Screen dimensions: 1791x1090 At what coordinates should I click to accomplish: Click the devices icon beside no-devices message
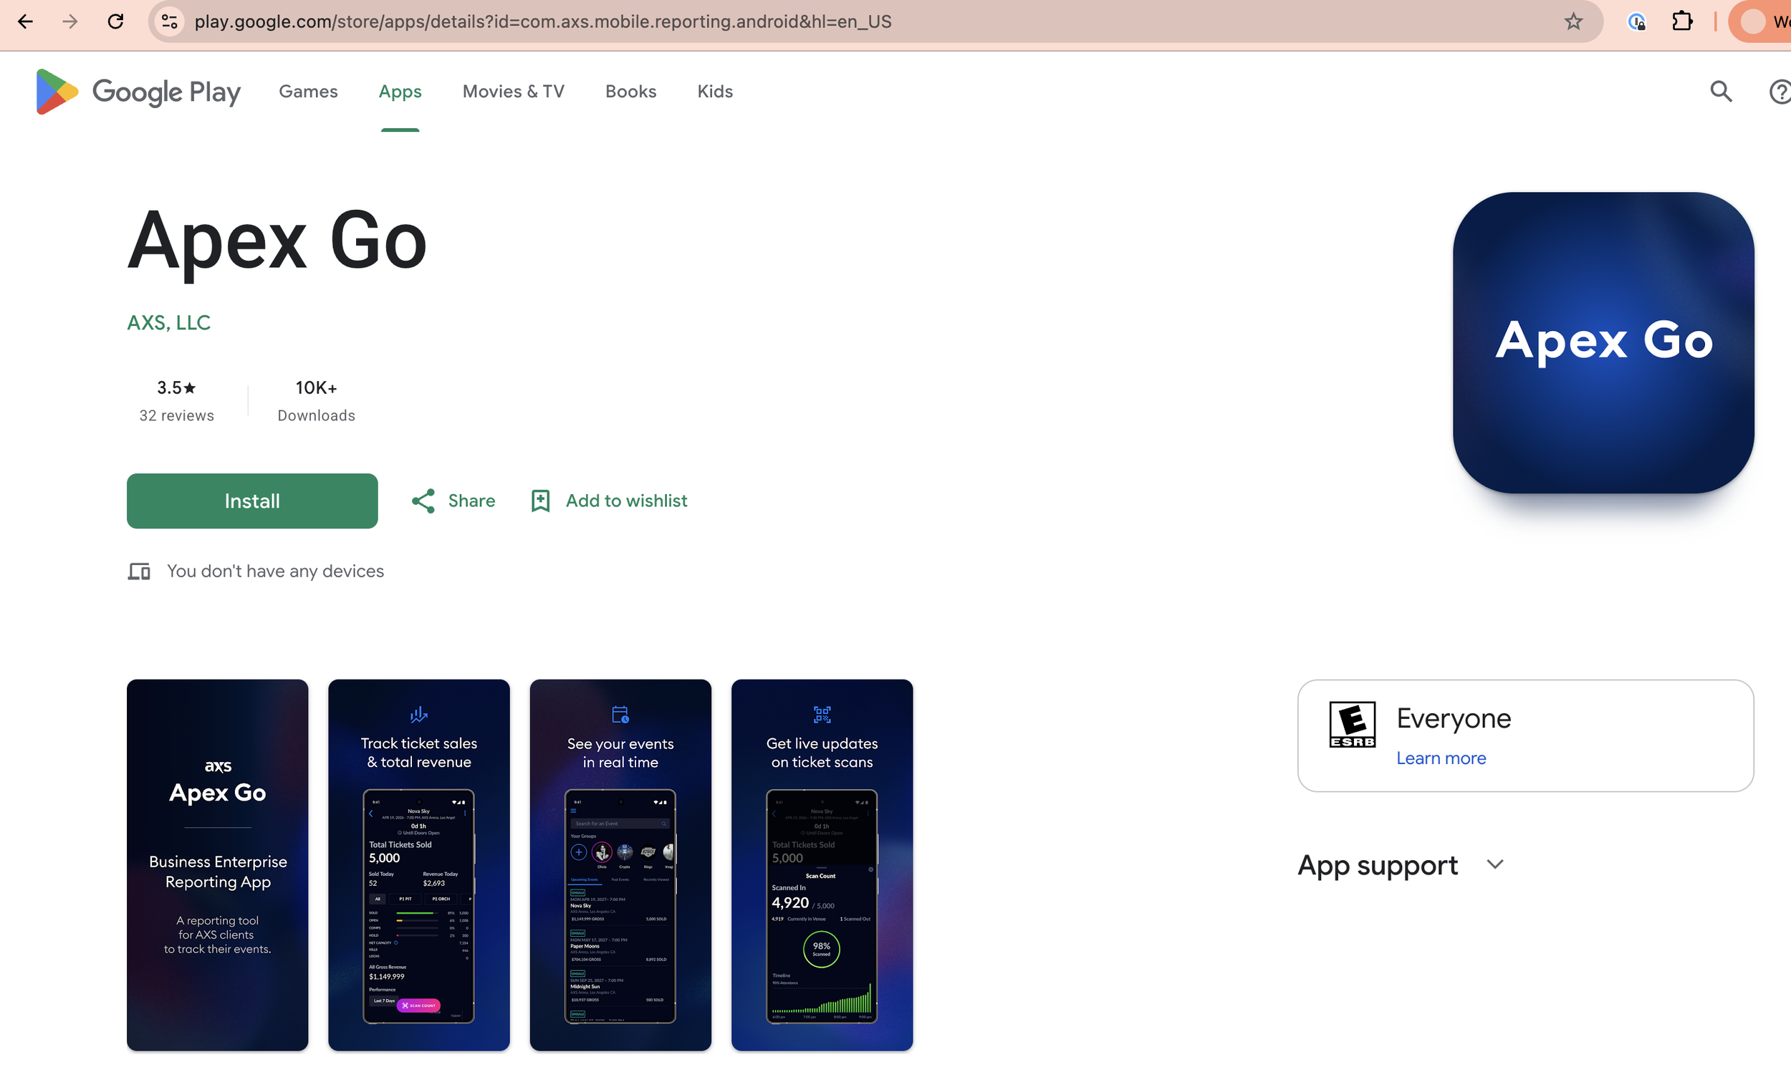[139, 571]
